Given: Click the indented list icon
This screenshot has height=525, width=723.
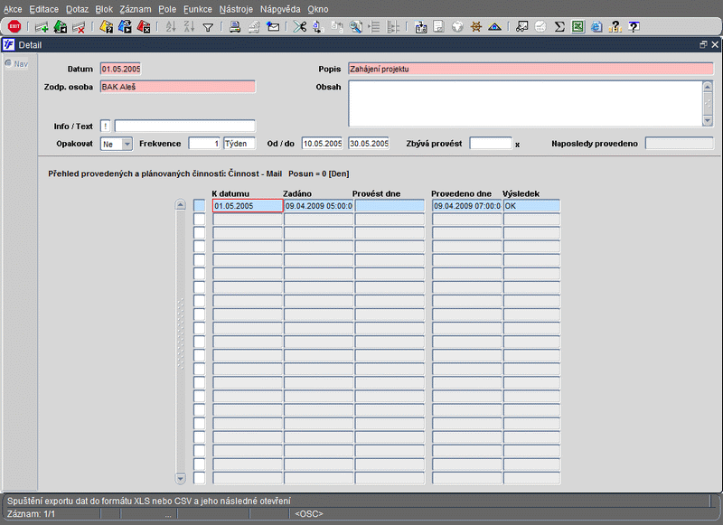Looking at the screenshot, I should point(374,27).
